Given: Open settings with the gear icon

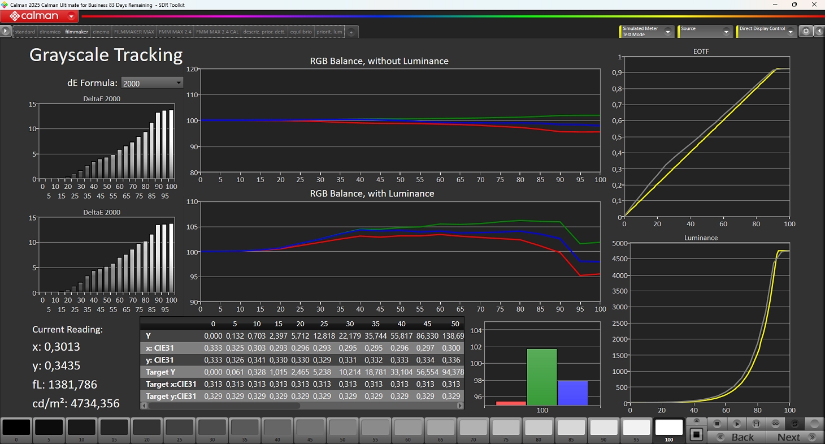Looking at the screenshot, I should coord(806,32).
